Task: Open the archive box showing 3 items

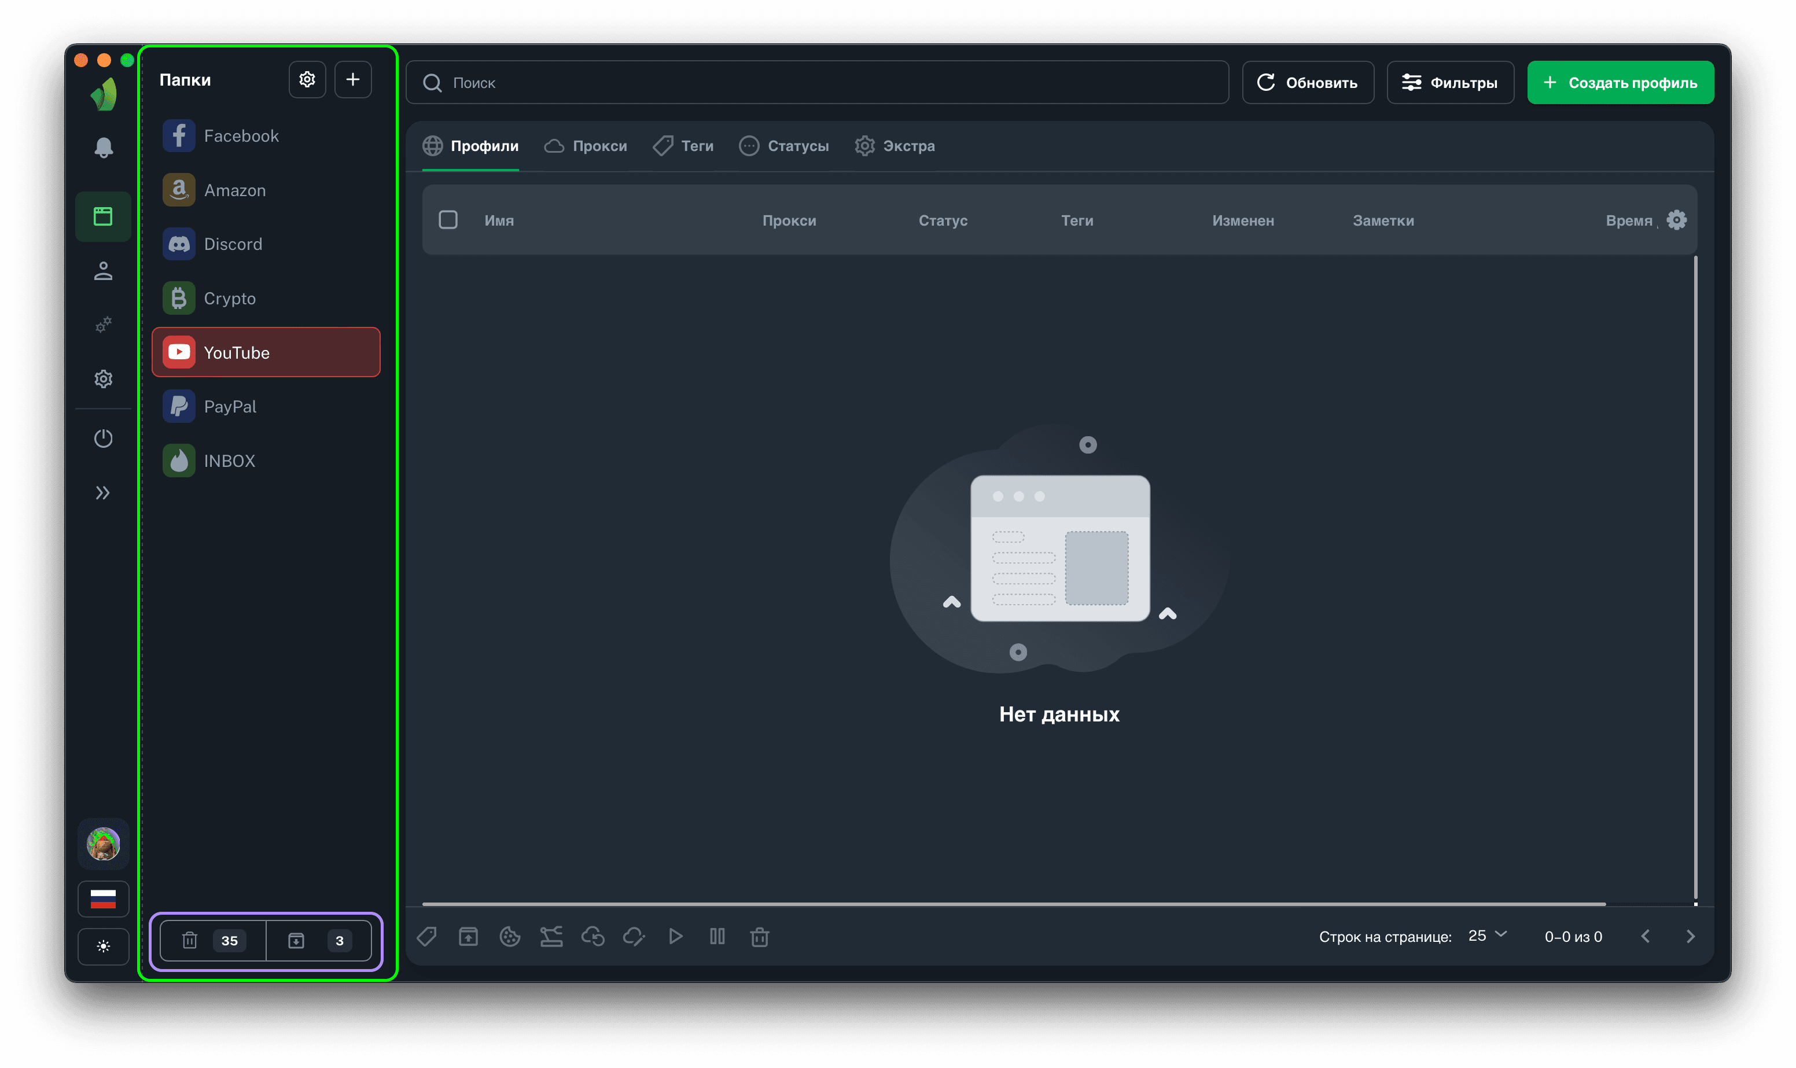Action: [319, 941]
